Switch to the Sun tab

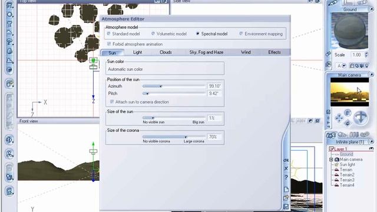(x=113, y=52)
